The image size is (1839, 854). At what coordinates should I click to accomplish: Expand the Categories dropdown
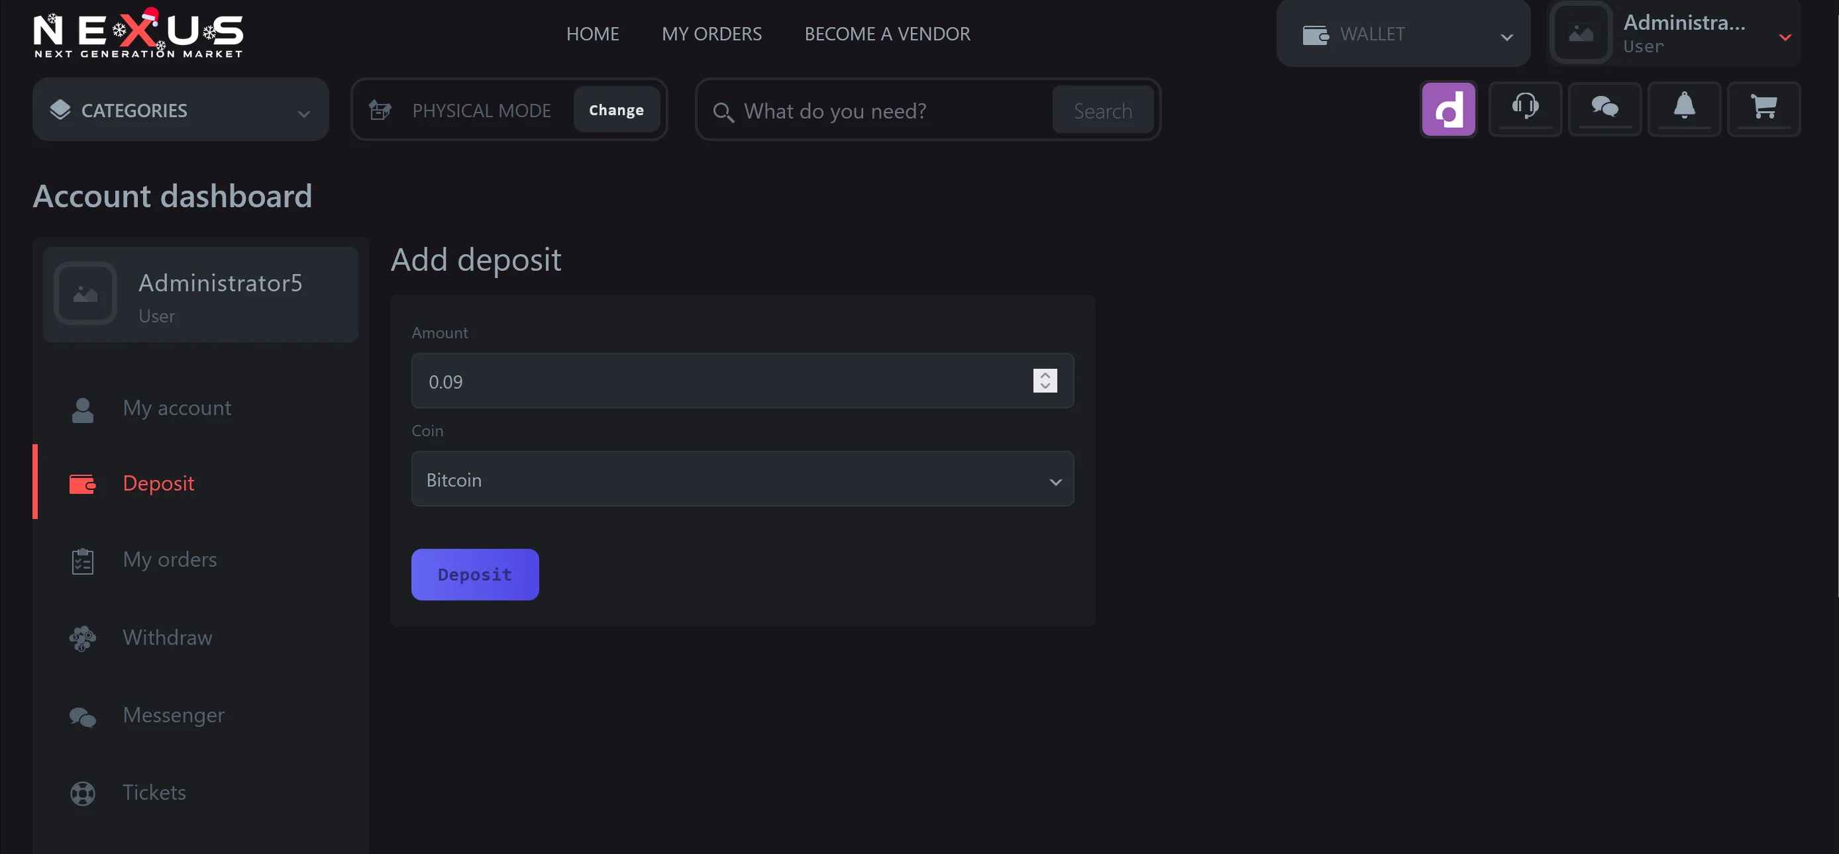[180, 109]
